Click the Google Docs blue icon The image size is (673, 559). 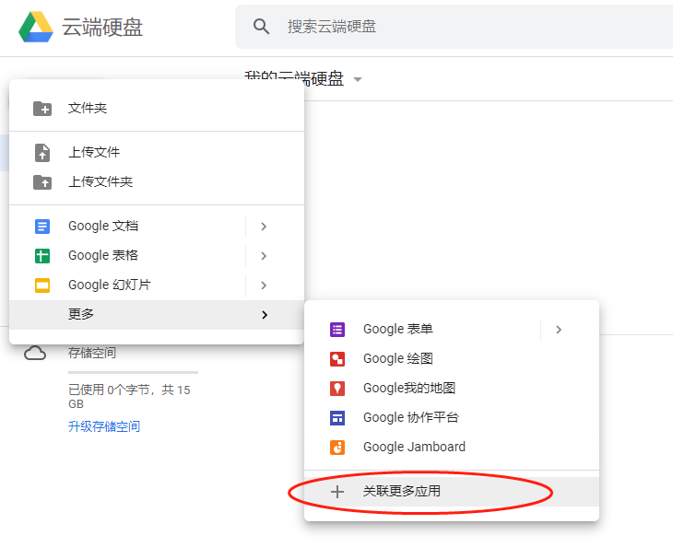[x=42, y=227]
